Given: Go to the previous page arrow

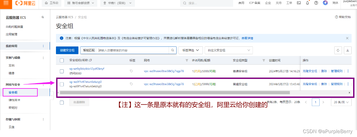Looking at the screenshot, I should pyautogui.click(x=306, y=102).
